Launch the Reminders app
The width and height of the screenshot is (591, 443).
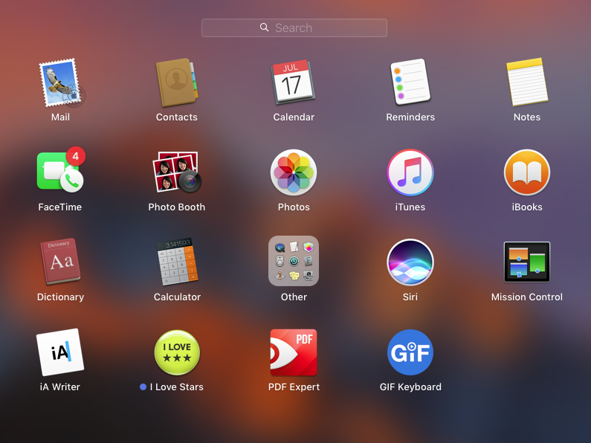pyautogui.click(x=410, y=83)
